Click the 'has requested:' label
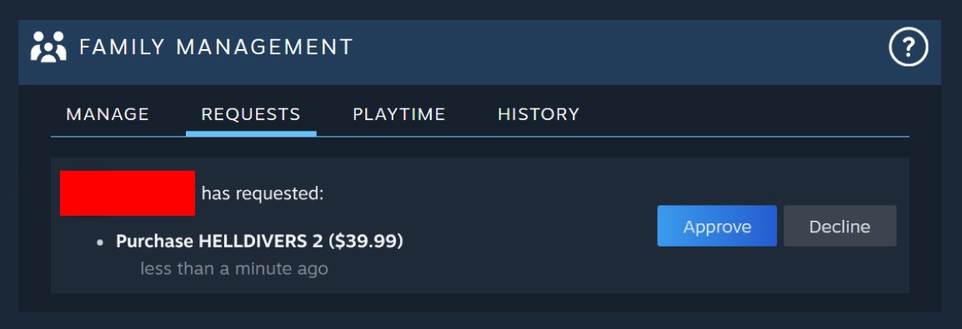This screenshot has width=962, height=329. 263,194
